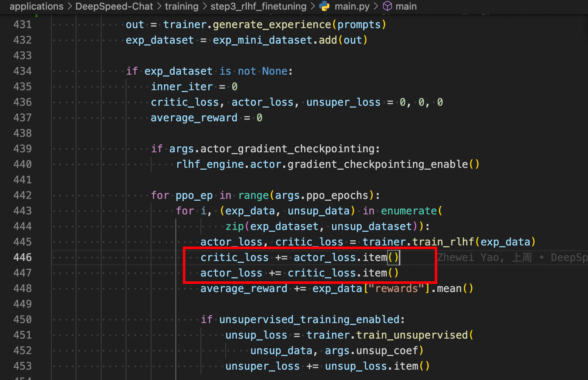Click the Python file icon in breadcrumb
588x380 pixels.
pos(324,6)
